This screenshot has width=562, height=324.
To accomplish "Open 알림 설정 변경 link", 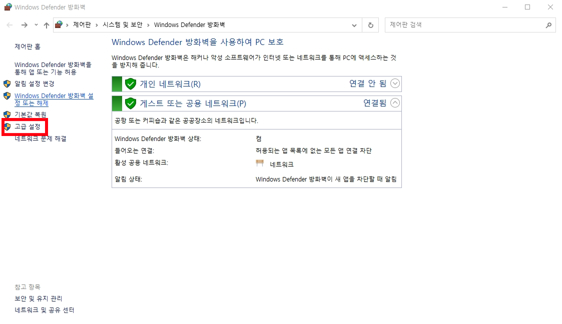I will 35,84.
